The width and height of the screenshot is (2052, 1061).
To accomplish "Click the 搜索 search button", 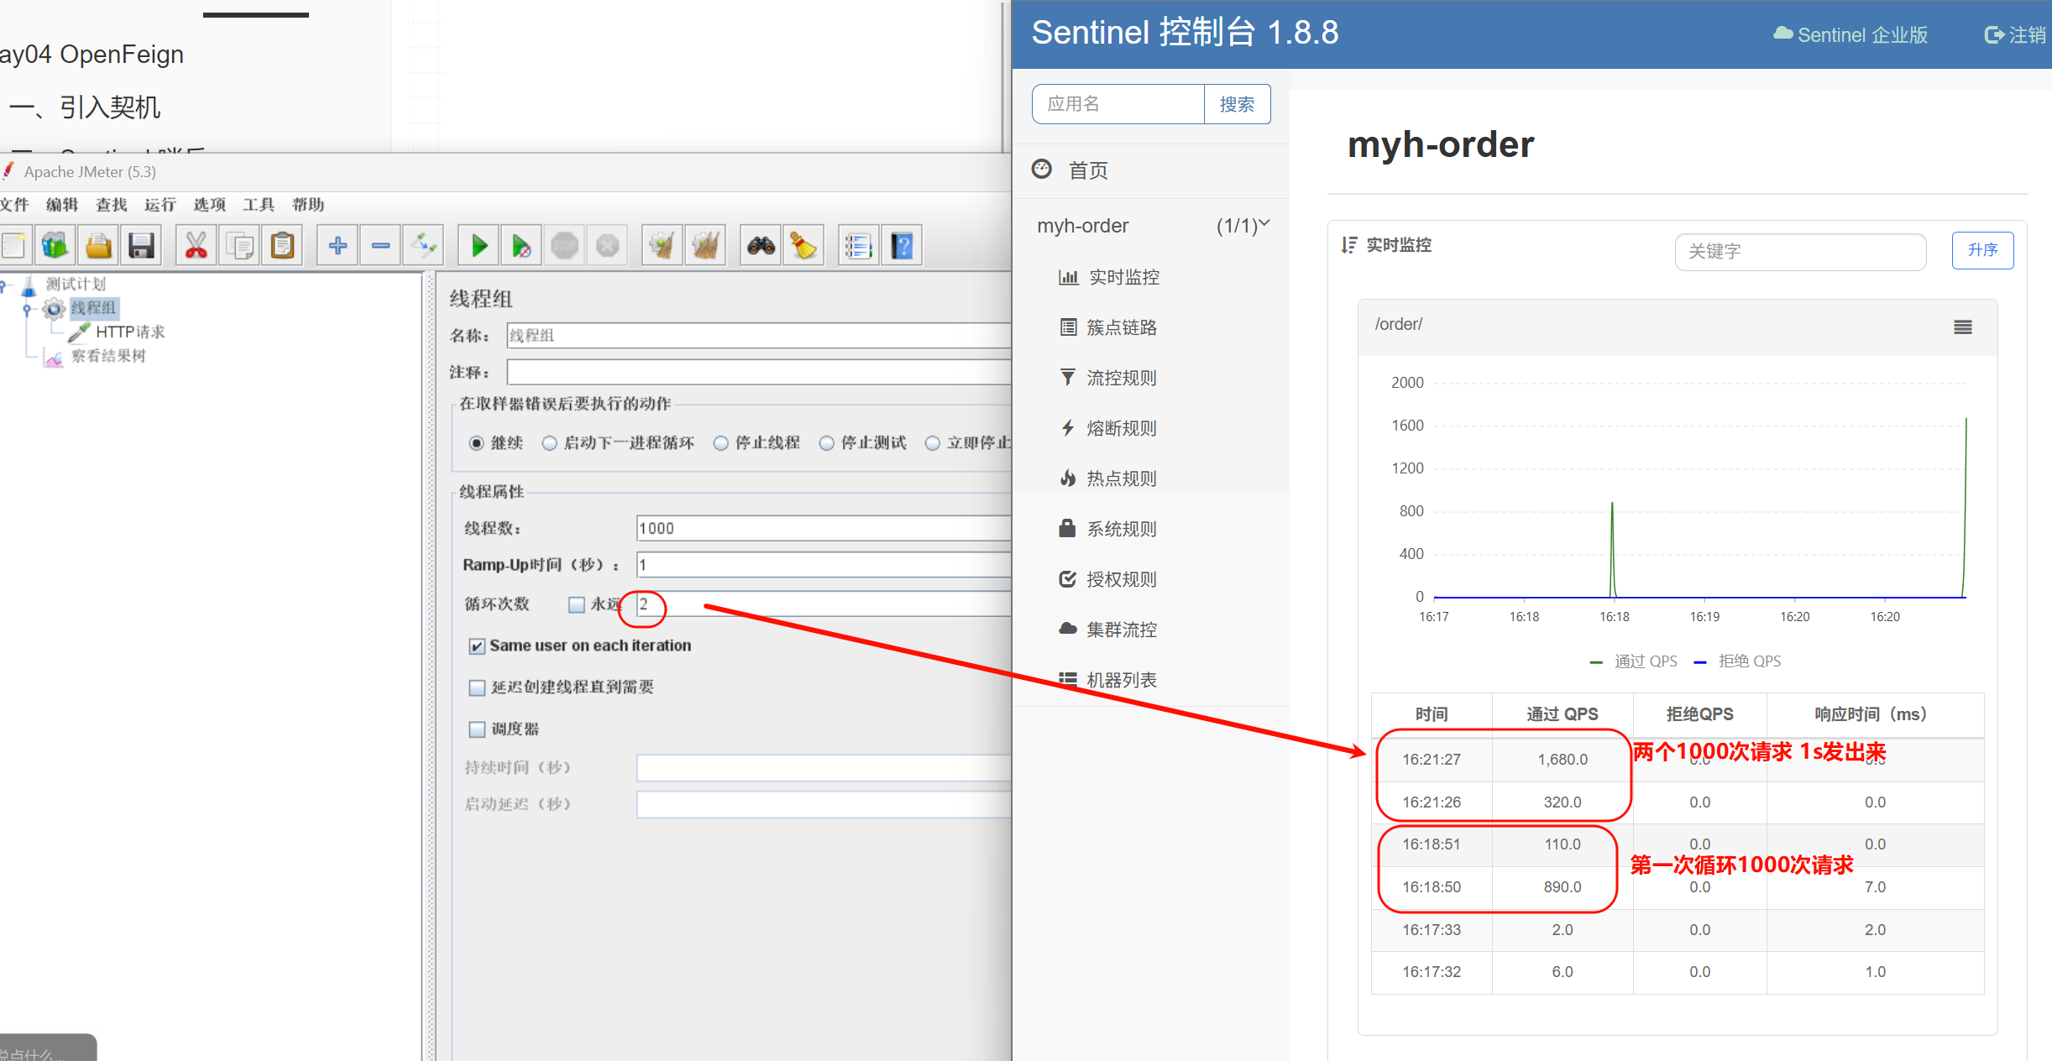I will [1236, 104].
